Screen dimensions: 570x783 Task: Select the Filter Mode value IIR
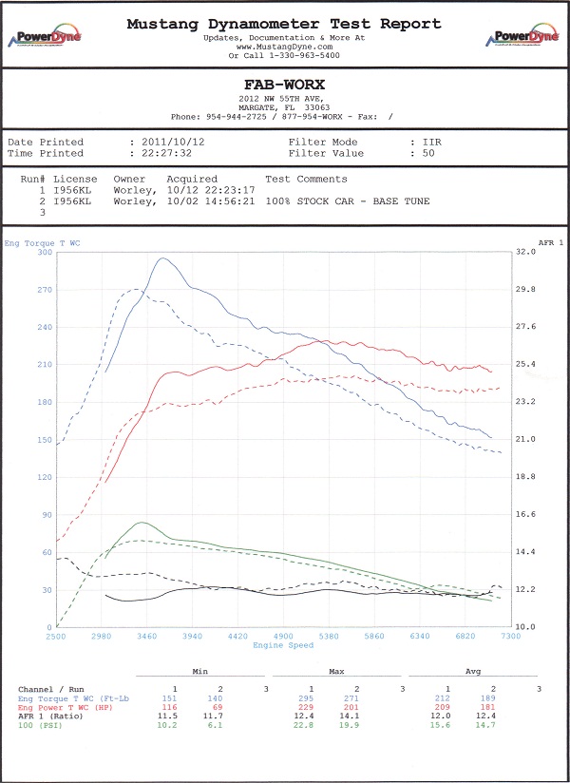(431, 143)
